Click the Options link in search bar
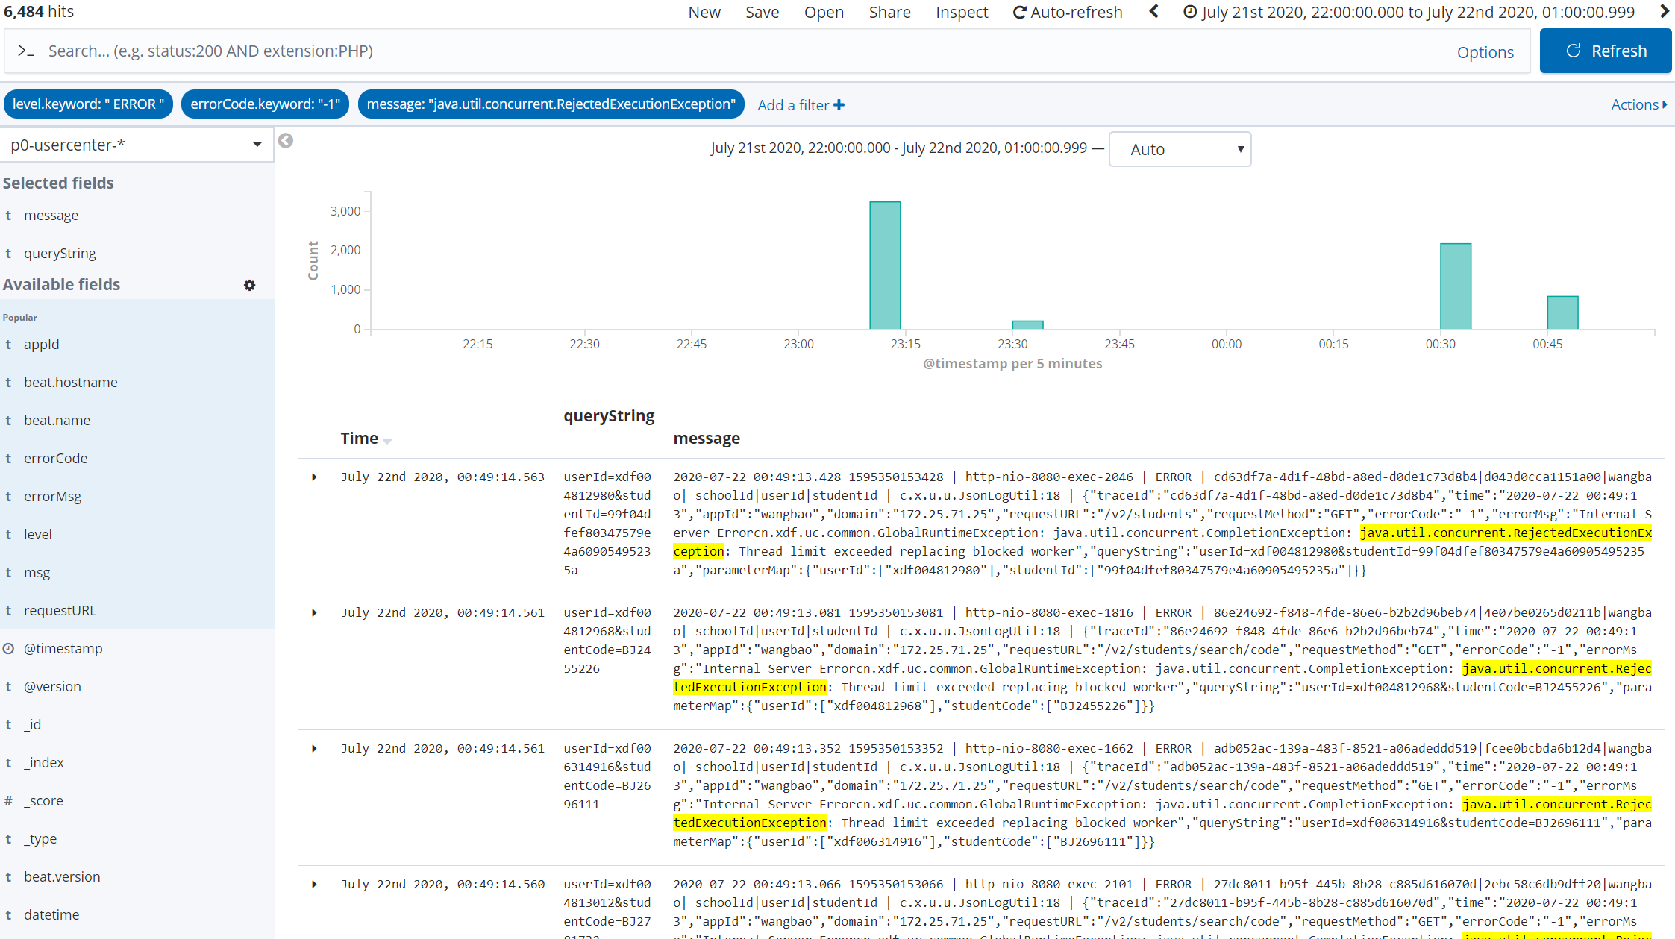1675x939 pixels. 1485,52
